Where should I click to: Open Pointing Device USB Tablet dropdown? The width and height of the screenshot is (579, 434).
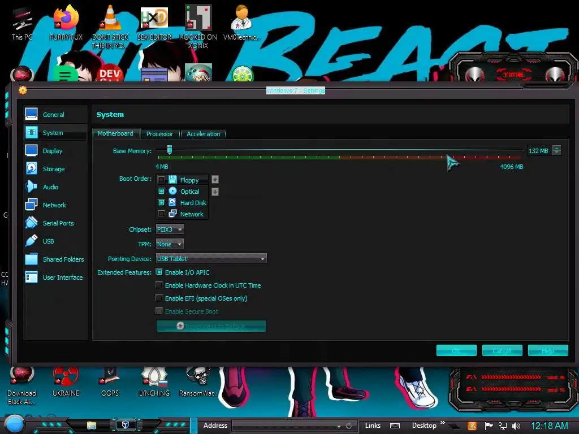(x=211, y=259)
